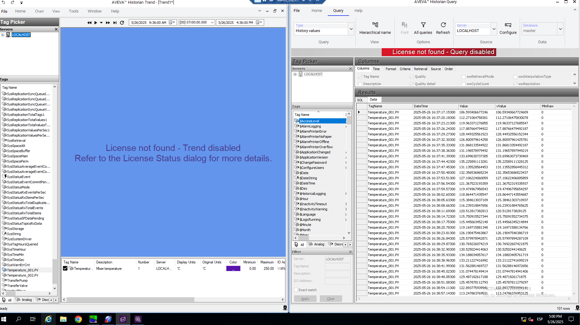The image size is (580, 325).
Task: Click the Query window server connection status icon
Action: click(577, 308)
